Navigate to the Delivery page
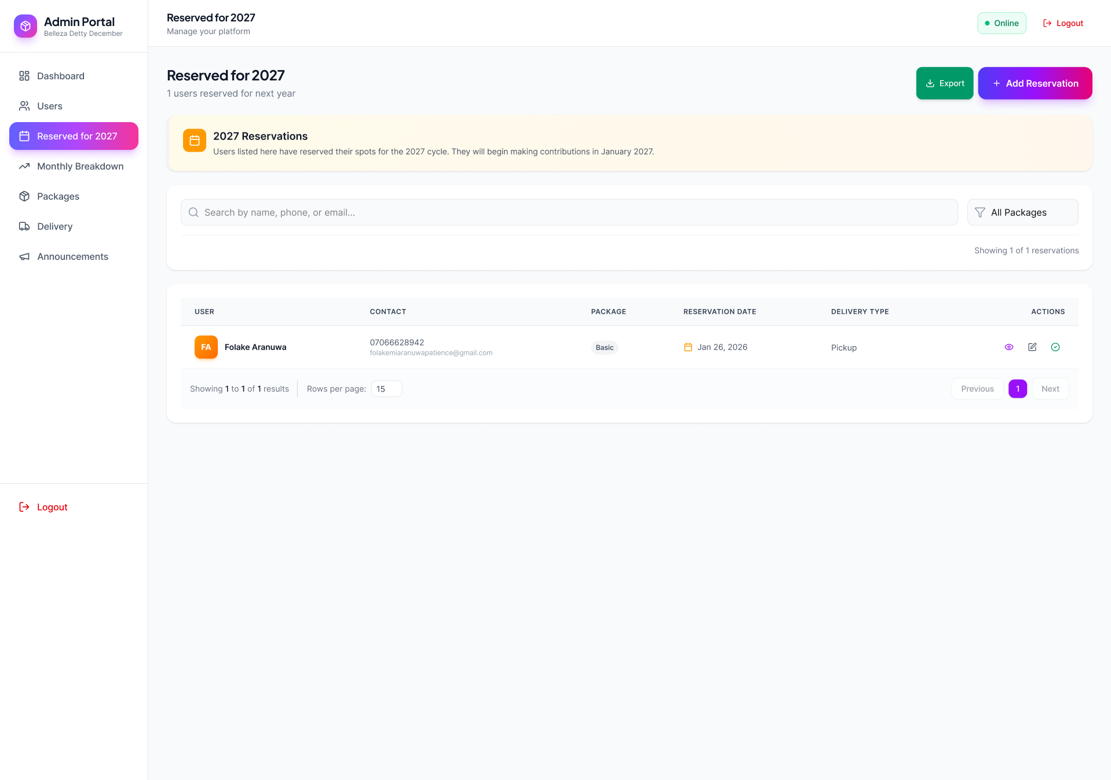 (54, 226)
